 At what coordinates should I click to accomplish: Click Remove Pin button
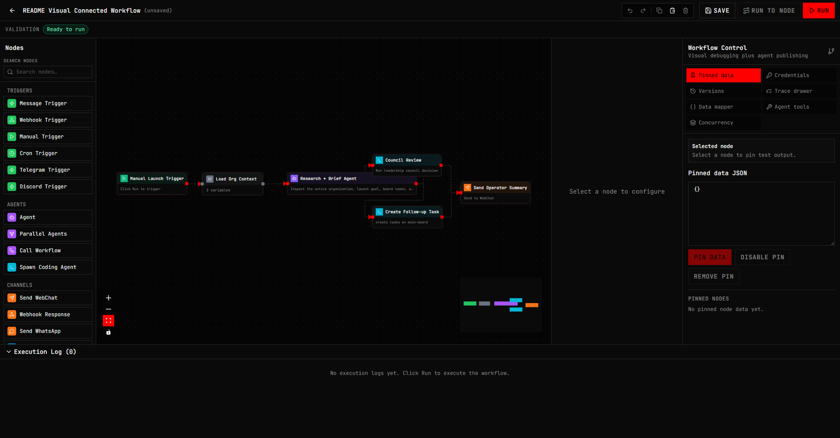click(x=714, y=276)
